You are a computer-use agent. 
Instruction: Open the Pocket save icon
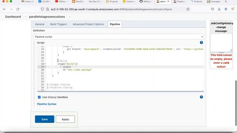213,9
